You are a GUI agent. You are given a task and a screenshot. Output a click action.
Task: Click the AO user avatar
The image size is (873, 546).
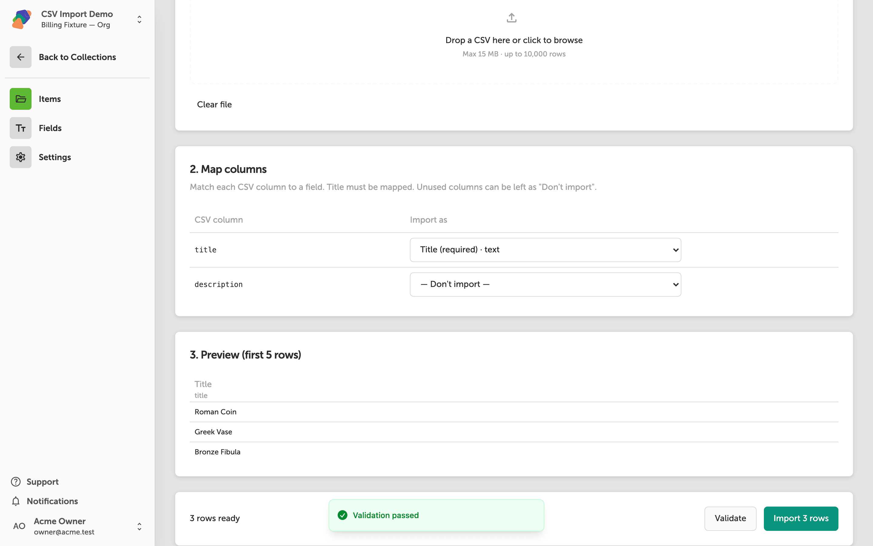pyautogui.click(x=19, y=526)
